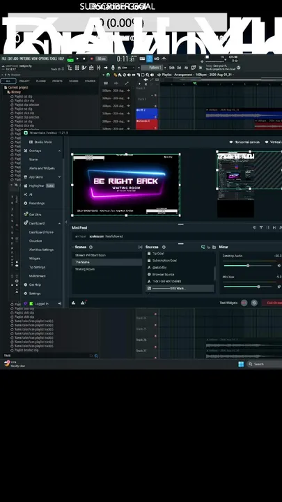Add a new source with plus icon
Image resolution: width=282 pixels, height=502 pixels.
click(x=164, y=247)
